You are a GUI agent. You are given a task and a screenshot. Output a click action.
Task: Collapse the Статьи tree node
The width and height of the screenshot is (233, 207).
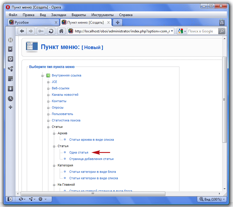pos(48,127)
